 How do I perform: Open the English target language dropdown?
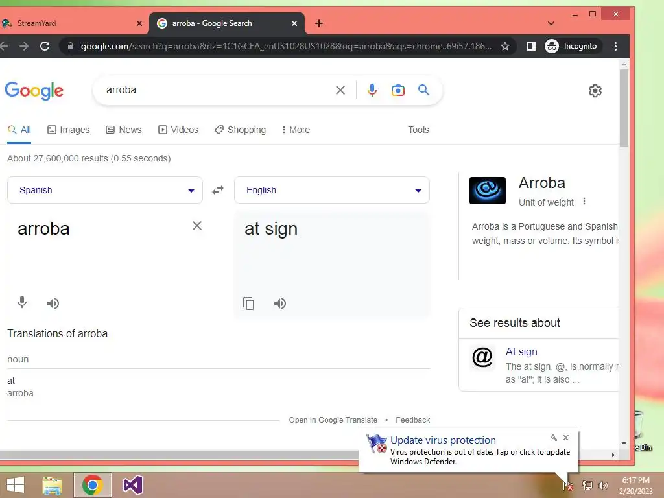click(x=332, y=190)
